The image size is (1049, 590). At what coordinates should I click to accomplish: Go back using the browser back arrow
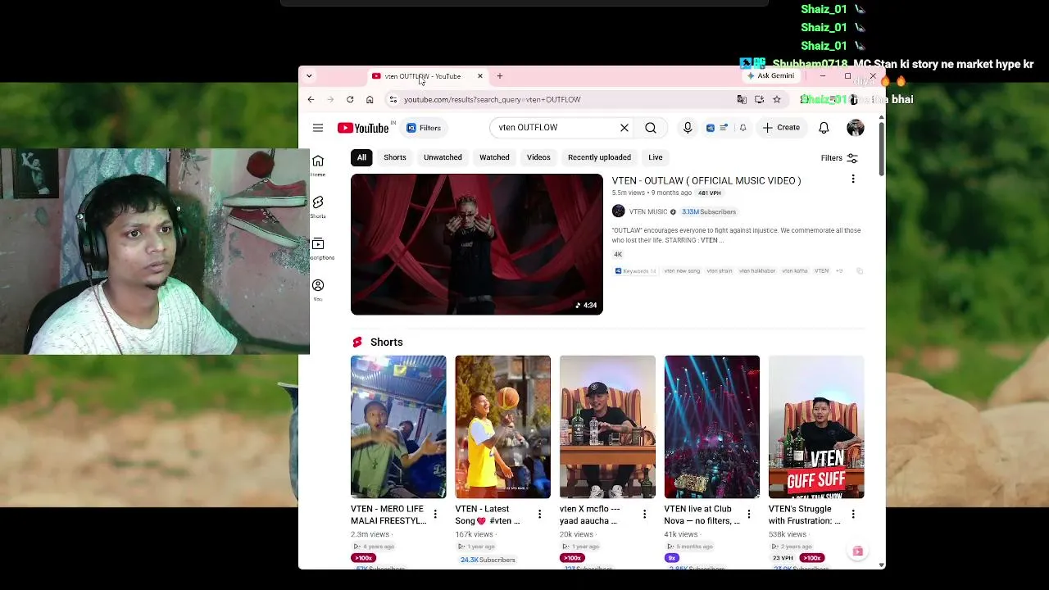tap(311, 99)
